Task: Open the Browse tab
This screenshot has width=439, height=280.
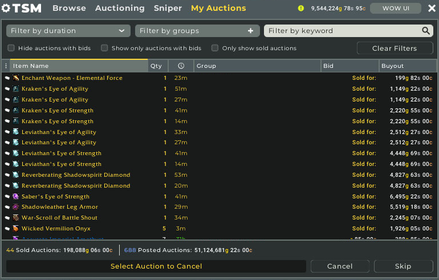Action: pyautogui.click(x=69, y=9)
